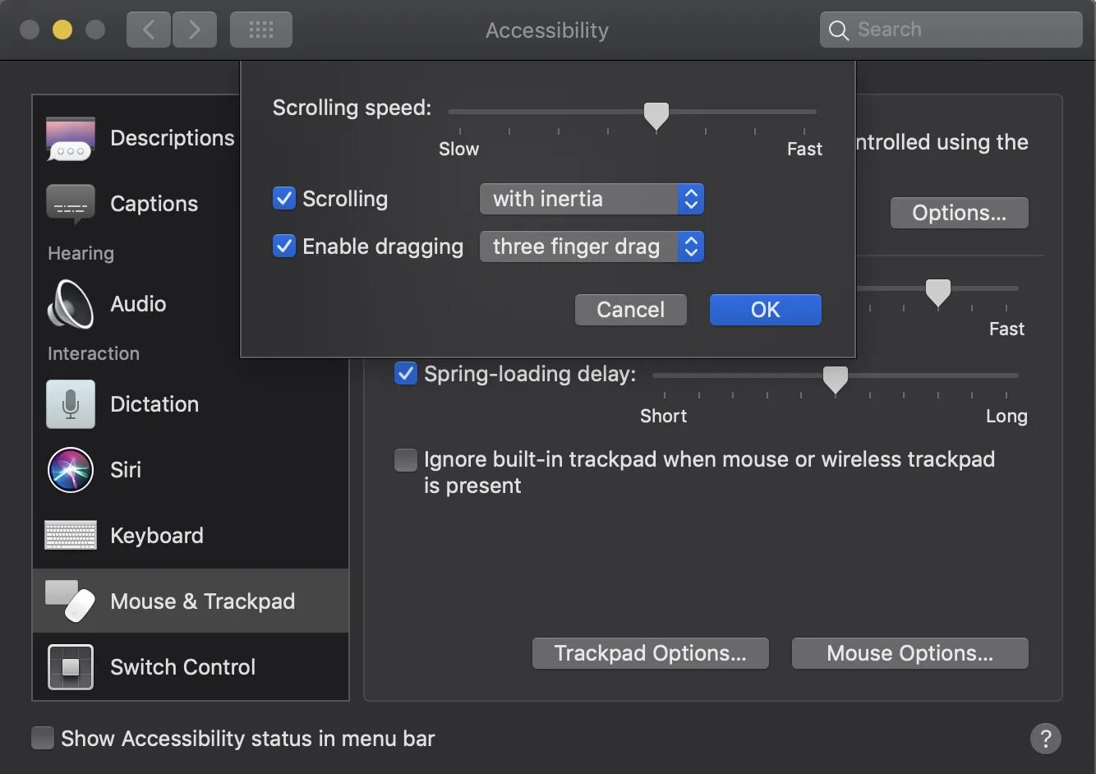The image size is (1096, 774).
Task: Check Show Accessibility status in menu bar
Action: (x=43, y=738)
